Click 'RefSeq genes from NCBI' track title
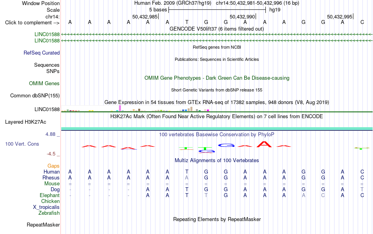Viewport: 373px width, 234px height. pos(217,47)
